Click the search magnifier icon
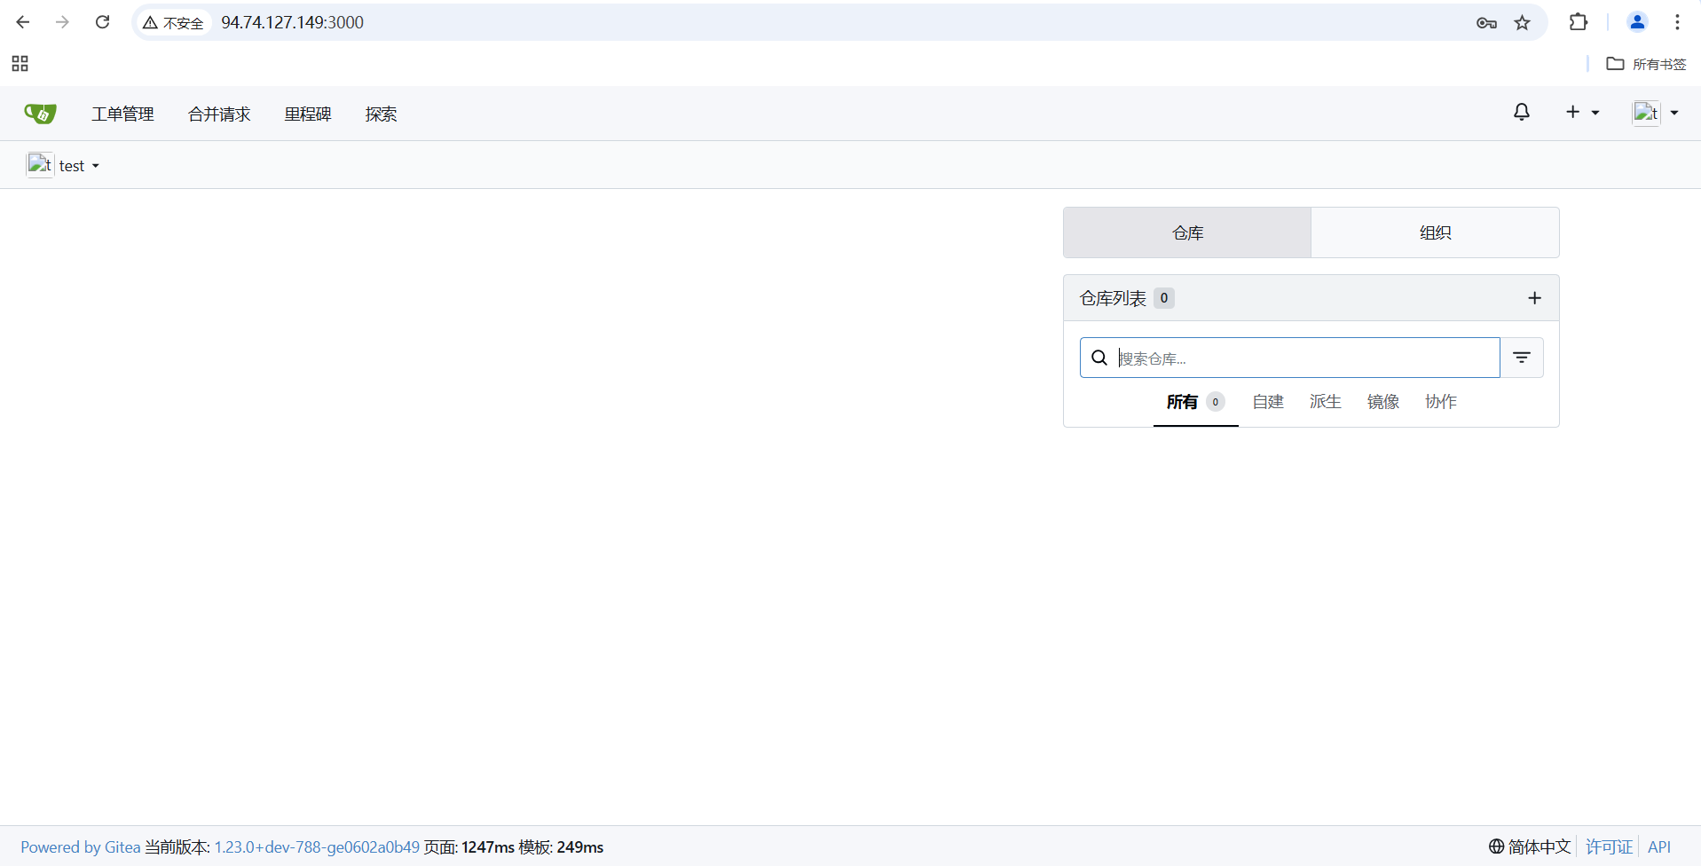Image resolution: width=1701 pixels, height=866 pixels. 1099,358
